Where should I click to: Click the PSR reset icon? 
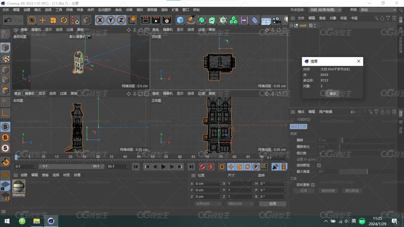click(75, 20)
